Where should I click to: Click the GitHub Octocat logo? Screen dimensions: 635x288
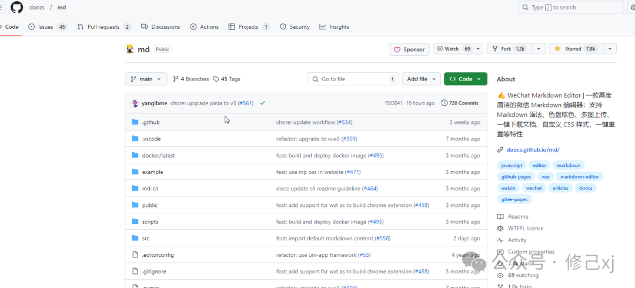[x=16, y=8]
